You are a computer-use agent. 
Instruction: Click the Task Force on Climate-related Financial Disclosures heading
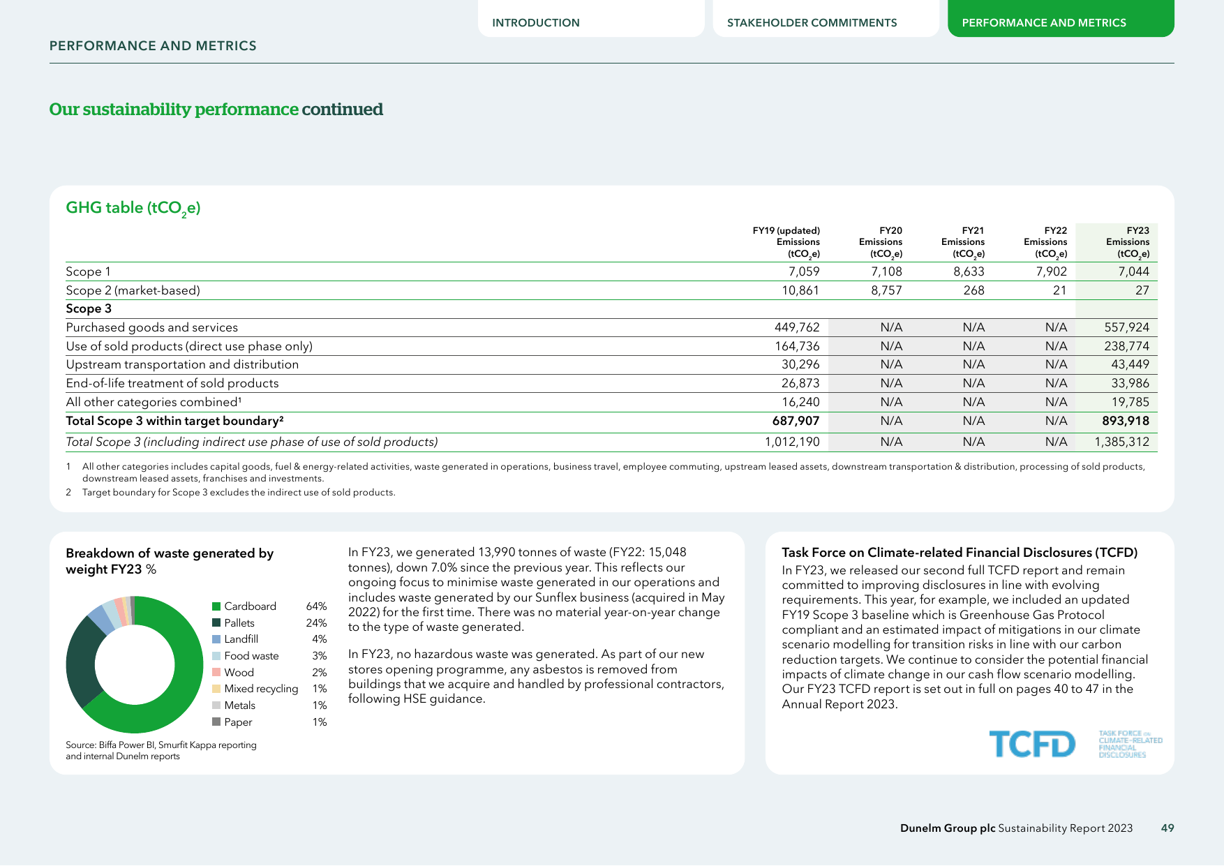tap(960, 553)
